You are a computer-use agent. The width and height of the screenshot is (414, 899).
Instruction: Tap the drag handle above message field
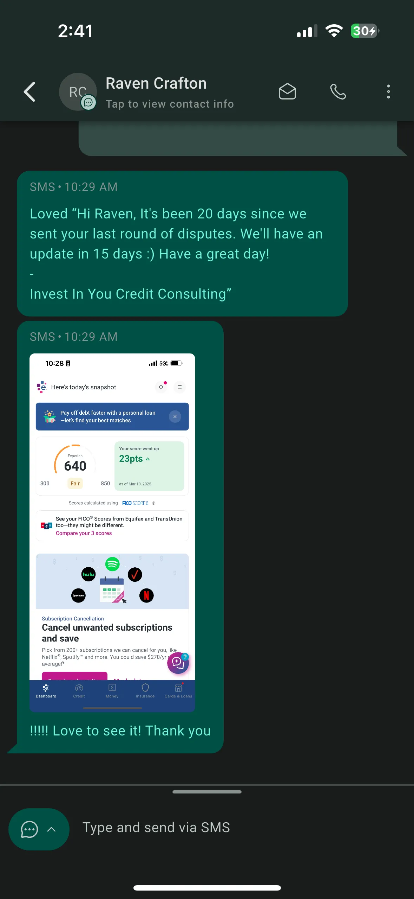tap(207, 792)
